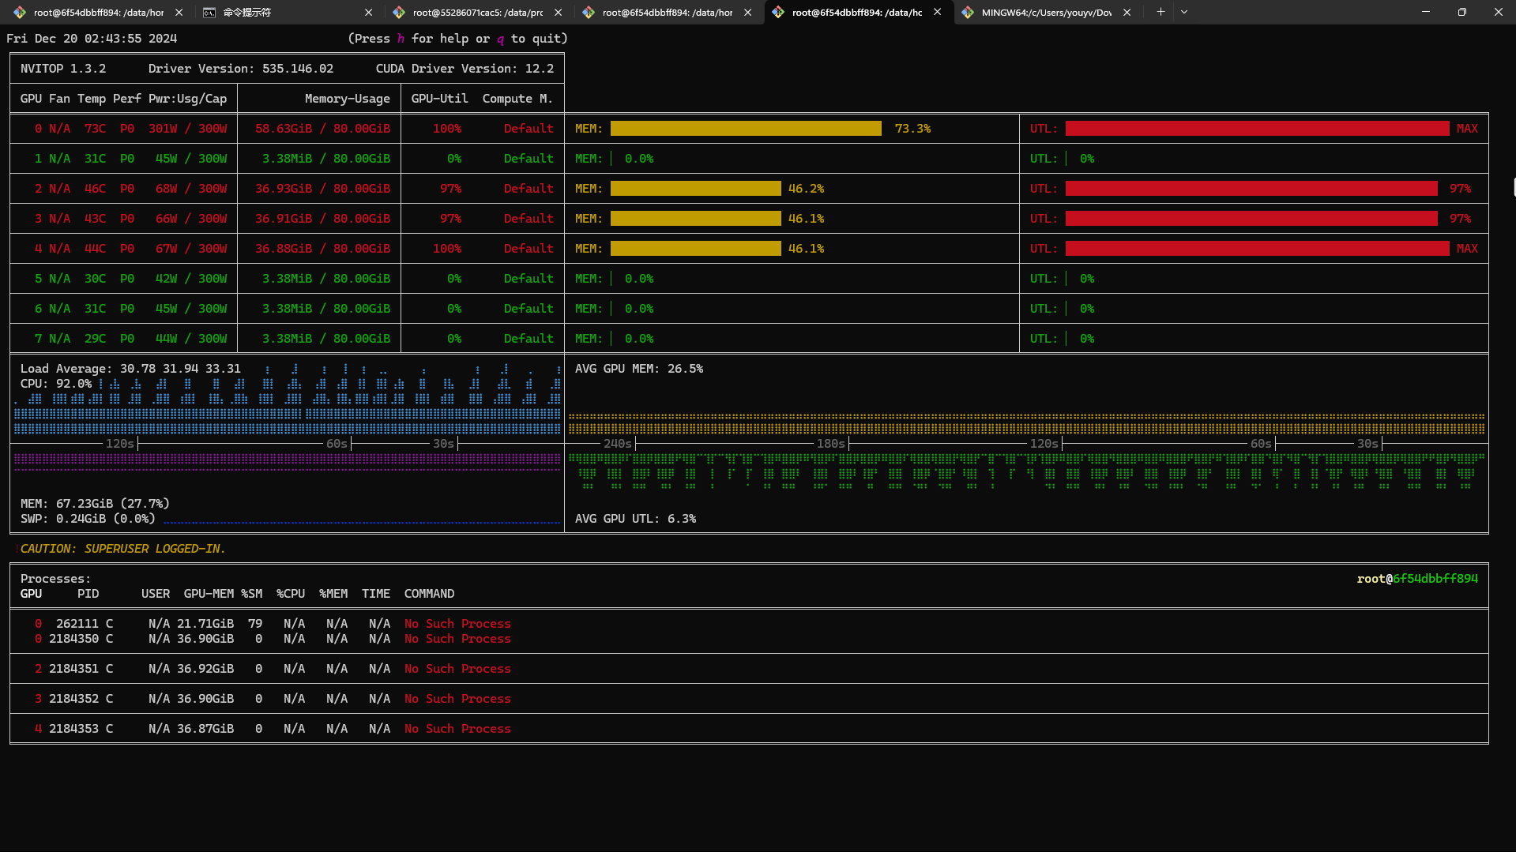The width and height of the screenshot is (1516, 852).
Task: Click the GPU-Util column header
Action: click(439, 99)
